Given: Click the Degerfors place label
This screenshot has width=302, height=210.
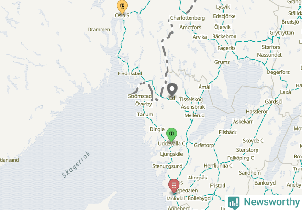Looking at the screenshot, I should [x=278, y=72].
